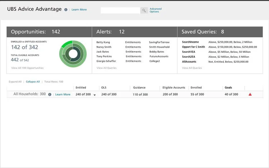Open the Search1EA saved query
Screen dimensions: 269x168
coord(189,52)
